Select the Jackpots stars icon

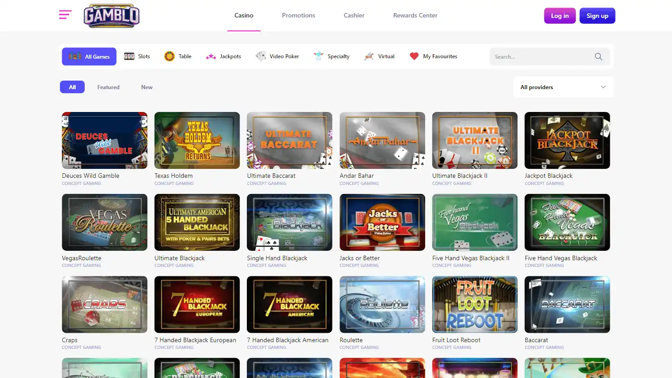(x=211, y=56)
